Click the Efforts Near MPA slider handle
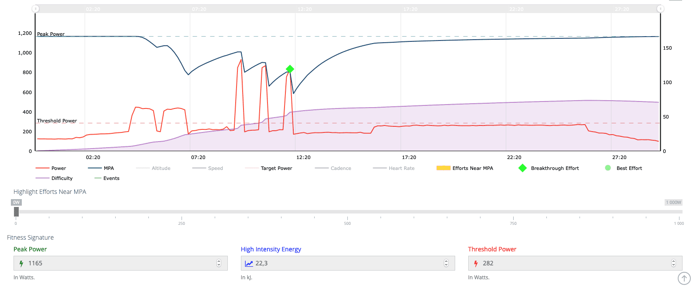The width and height of the screenshot is (693, 288). [16, 212]
